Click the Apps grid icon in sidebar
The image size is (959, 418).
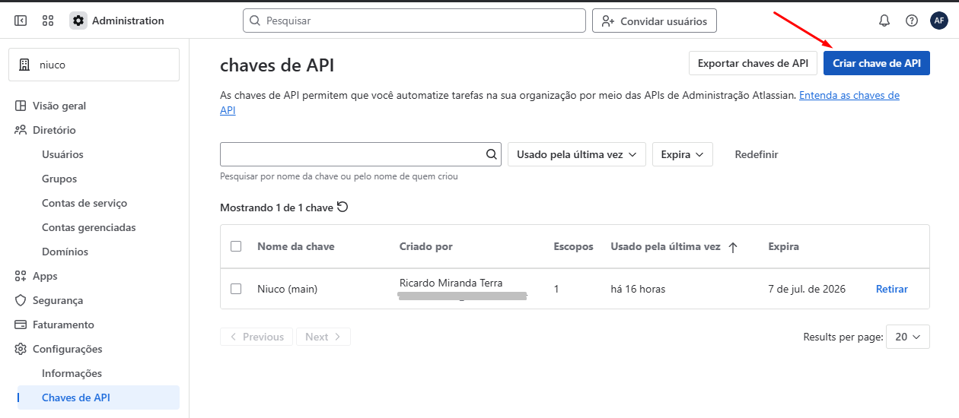21,276
